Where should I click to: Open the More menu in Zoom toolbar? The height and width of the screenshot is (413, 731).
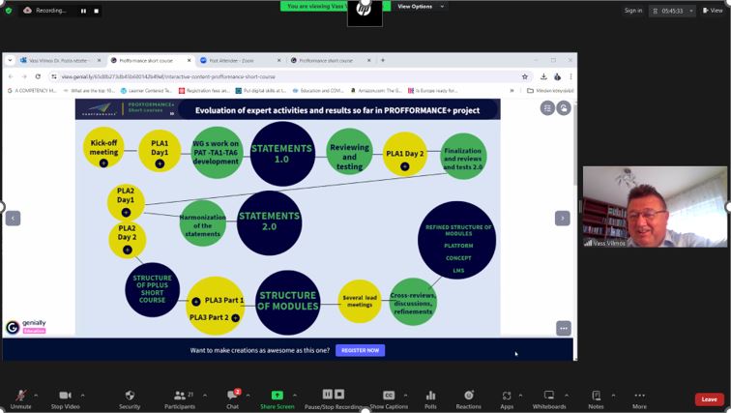639,396
